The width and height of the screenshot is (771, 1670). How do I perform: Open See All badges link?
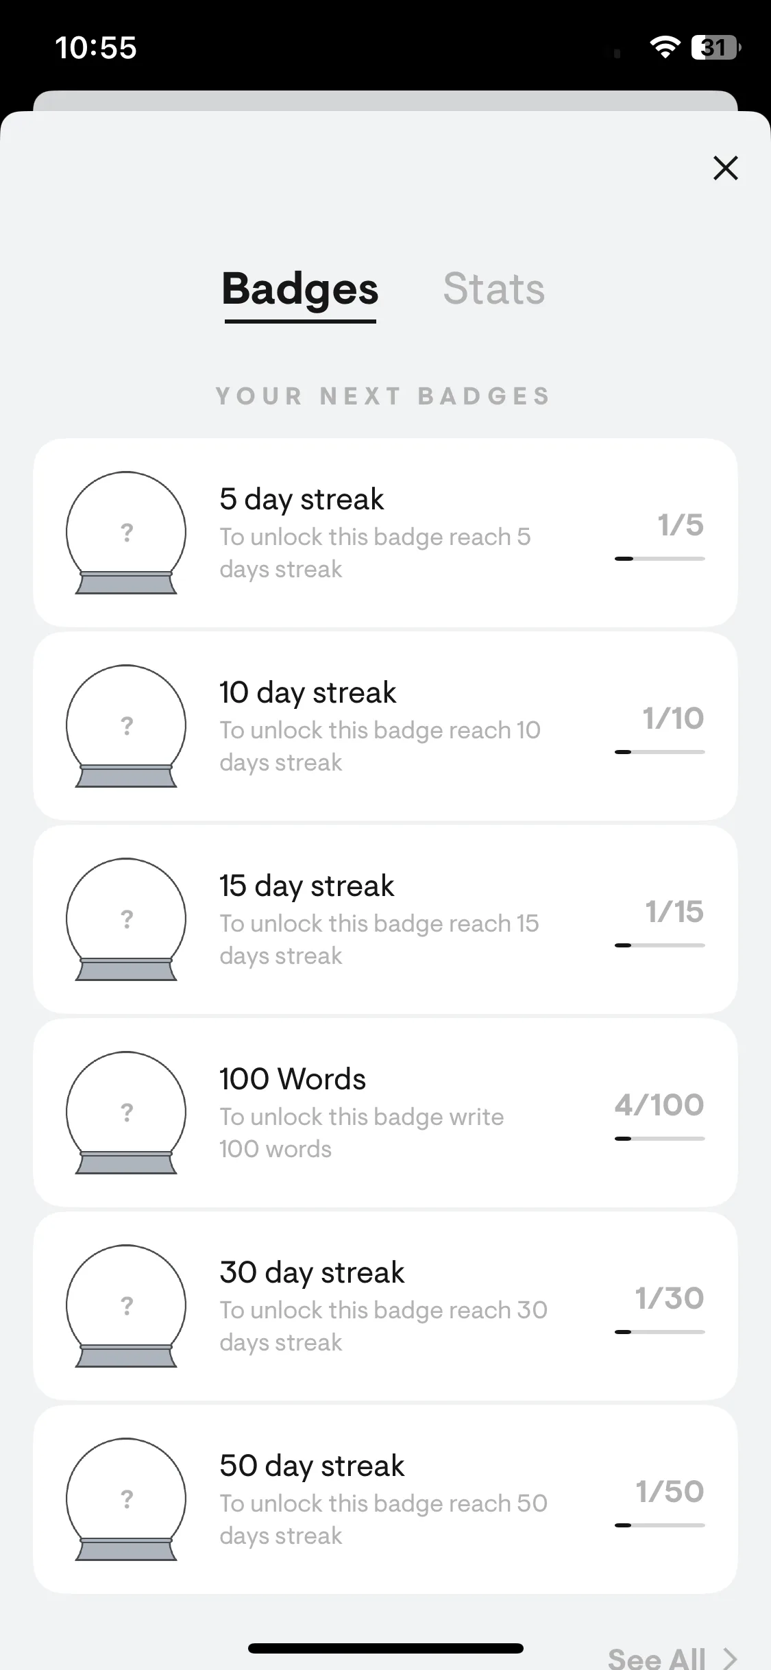[x=656, y=1658]
